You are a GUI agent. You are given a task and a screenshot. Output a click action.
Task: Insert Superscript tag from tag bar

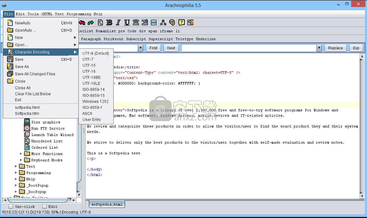tap(161, 39)
